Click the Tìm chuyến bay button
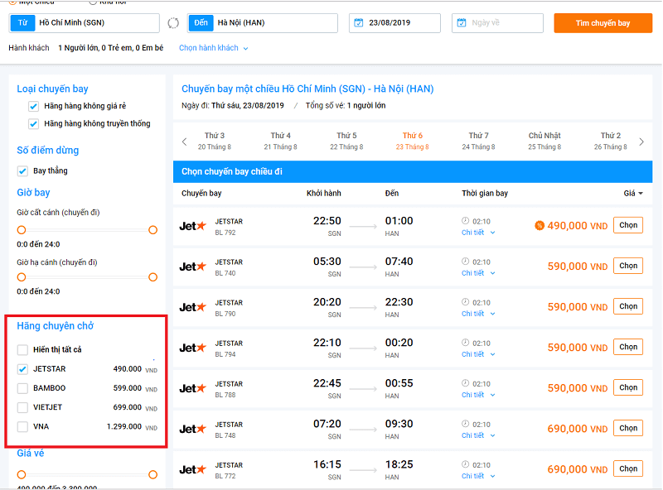Screen dimensions: 663x490 [603, 23]
